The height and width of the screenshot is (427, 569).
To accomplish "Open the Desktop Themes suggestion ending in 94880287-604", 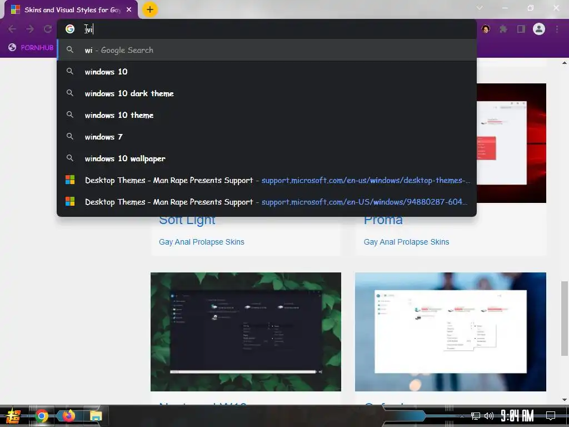I will click(267, 202).
